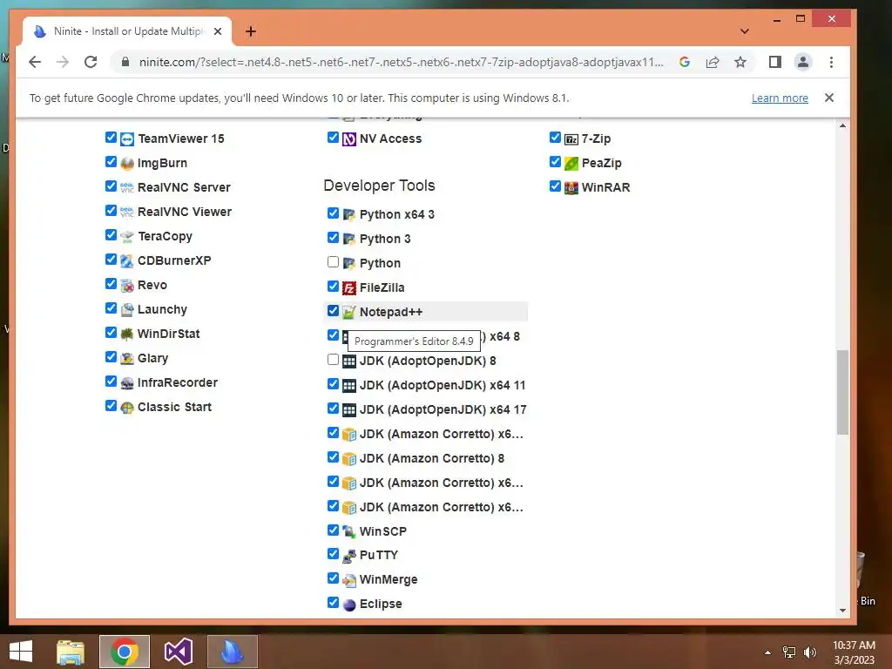Click the Revo uninstaller icon
Viewport: 892px width, 669px height.
pyautogui.click(x=127, y=286)
